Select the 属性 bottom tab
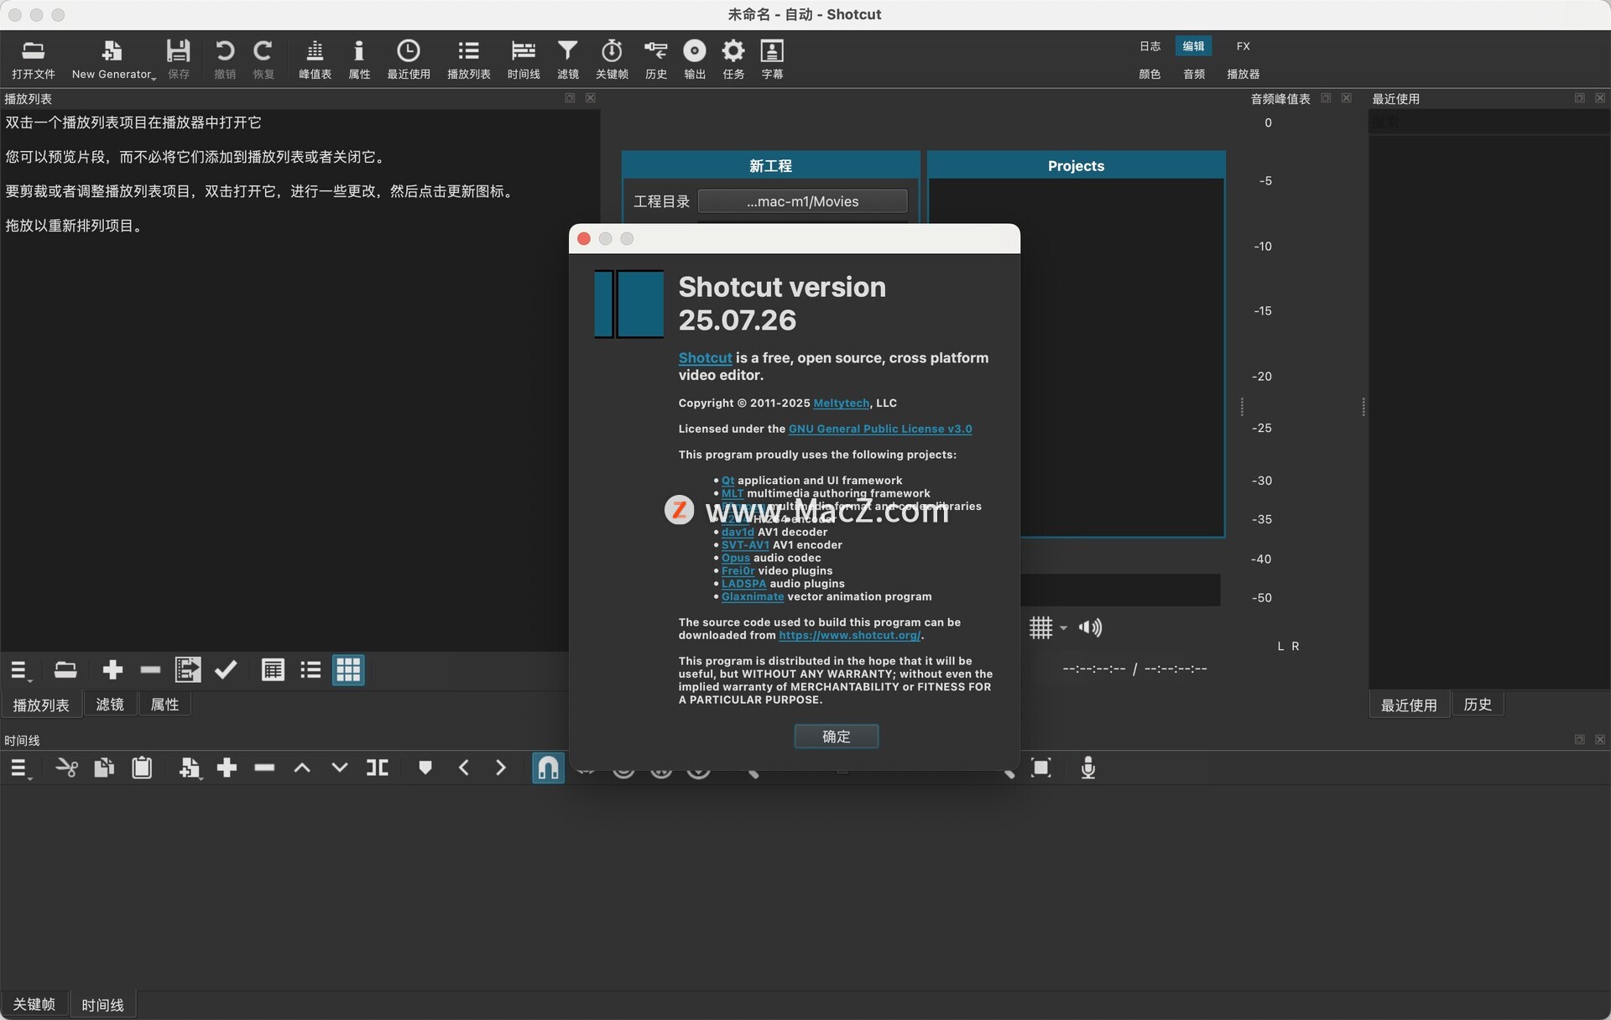Screen dimensions: 1611x1020 164,705
